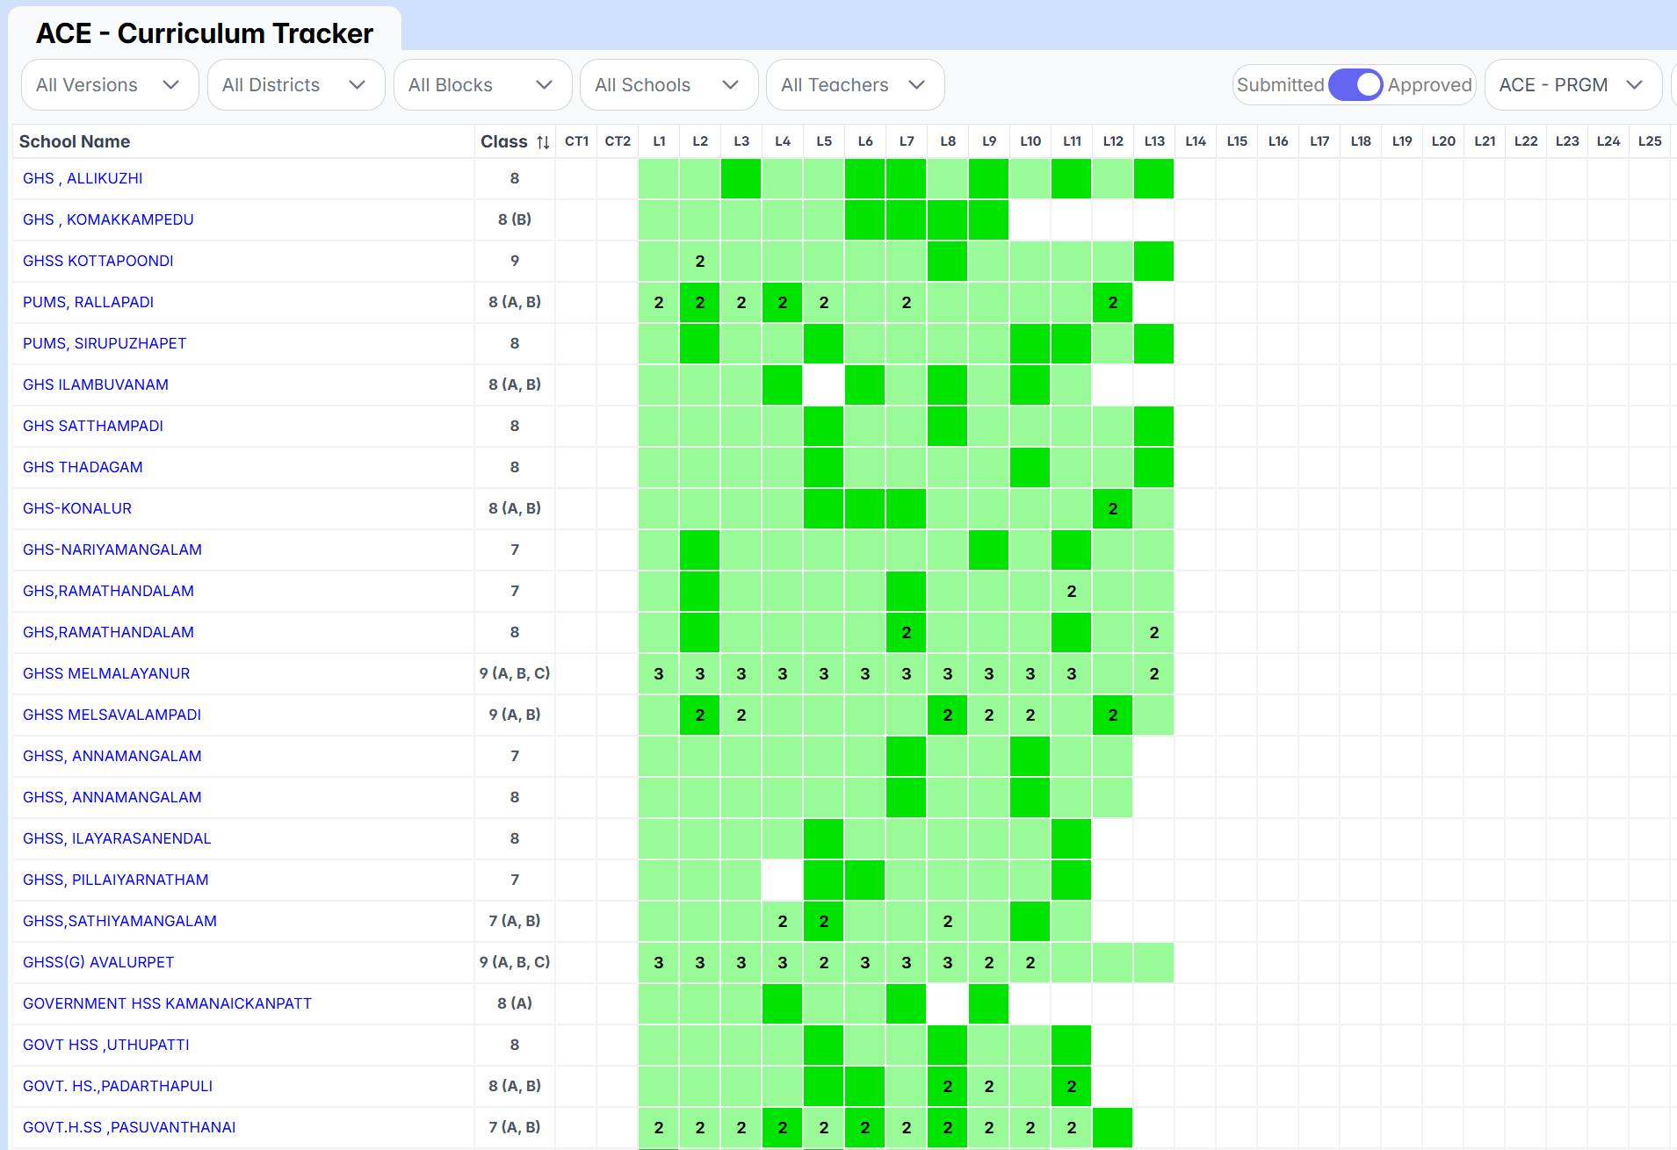Open GHS , ALLIKUZHI school link
1677x1150 pixels.
point(83,178)
